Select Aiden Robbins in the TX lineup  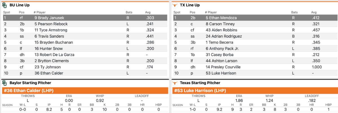pos(221,30)
